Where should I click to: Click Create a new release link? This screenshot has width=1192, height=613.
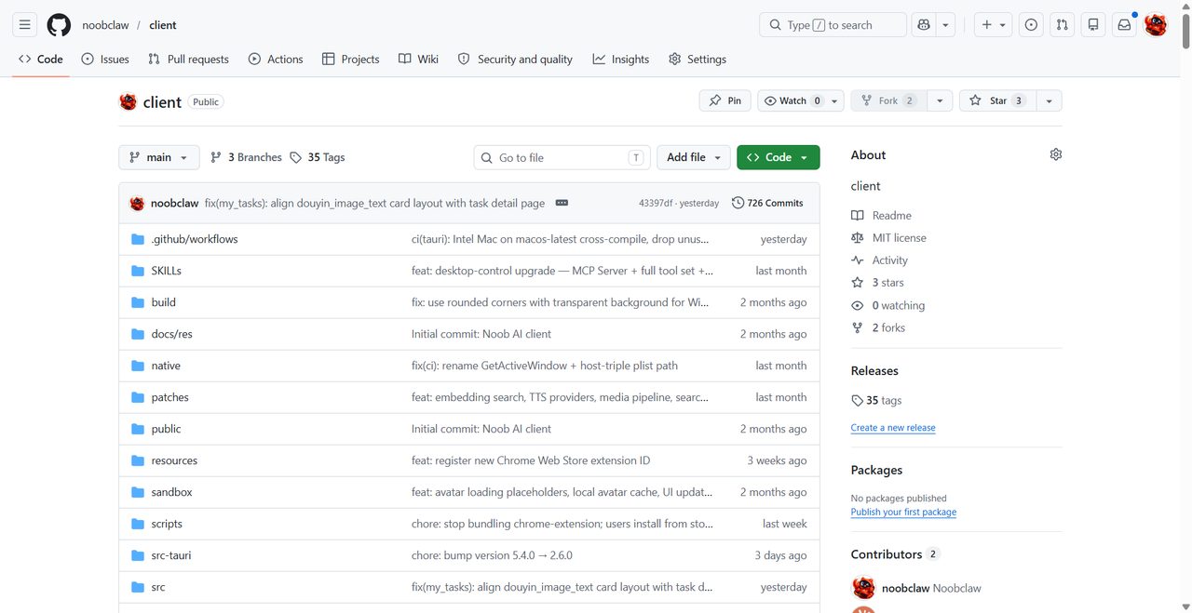tap(893, 428)
